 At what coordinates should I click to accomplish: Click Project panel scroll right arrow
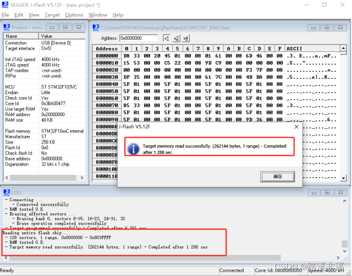click(82, 178)
